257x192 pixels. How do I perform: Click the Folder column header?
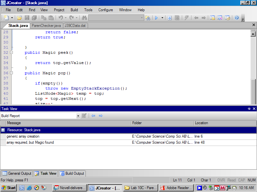[x=163, y=123]
